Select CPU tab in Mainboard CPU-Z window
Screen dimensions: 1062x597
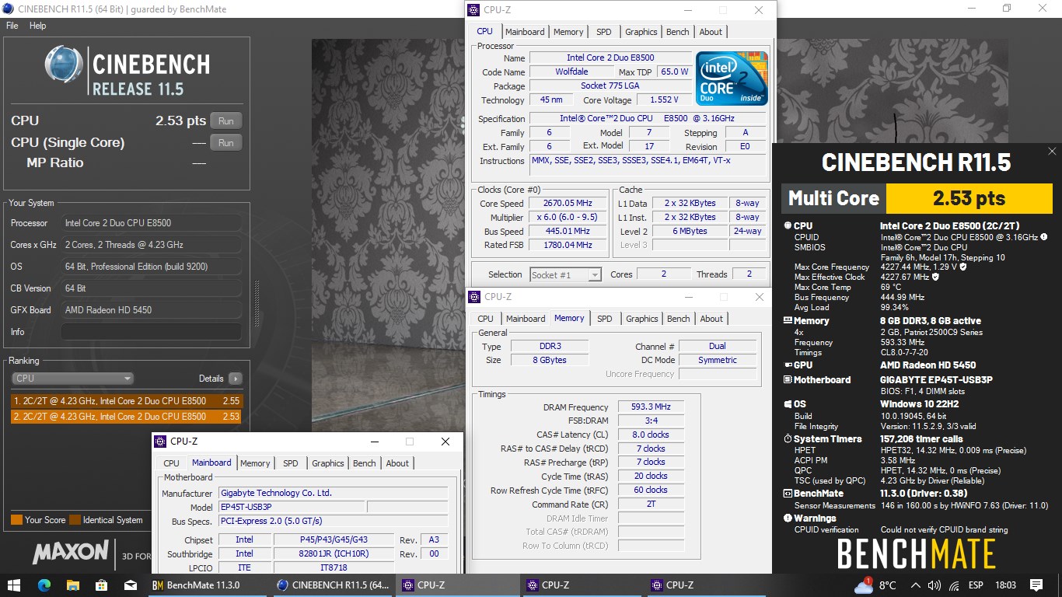[x=172, y=463]
